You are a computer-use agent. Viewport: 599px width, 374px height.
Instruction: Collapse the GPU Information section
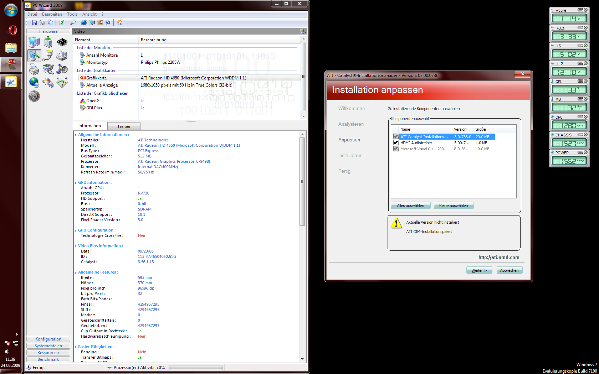pos(76,183)
